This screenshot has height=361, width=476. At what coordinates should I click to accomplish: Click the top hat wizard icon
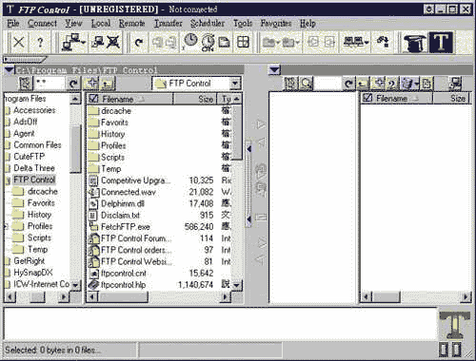[x=415, y=43]
